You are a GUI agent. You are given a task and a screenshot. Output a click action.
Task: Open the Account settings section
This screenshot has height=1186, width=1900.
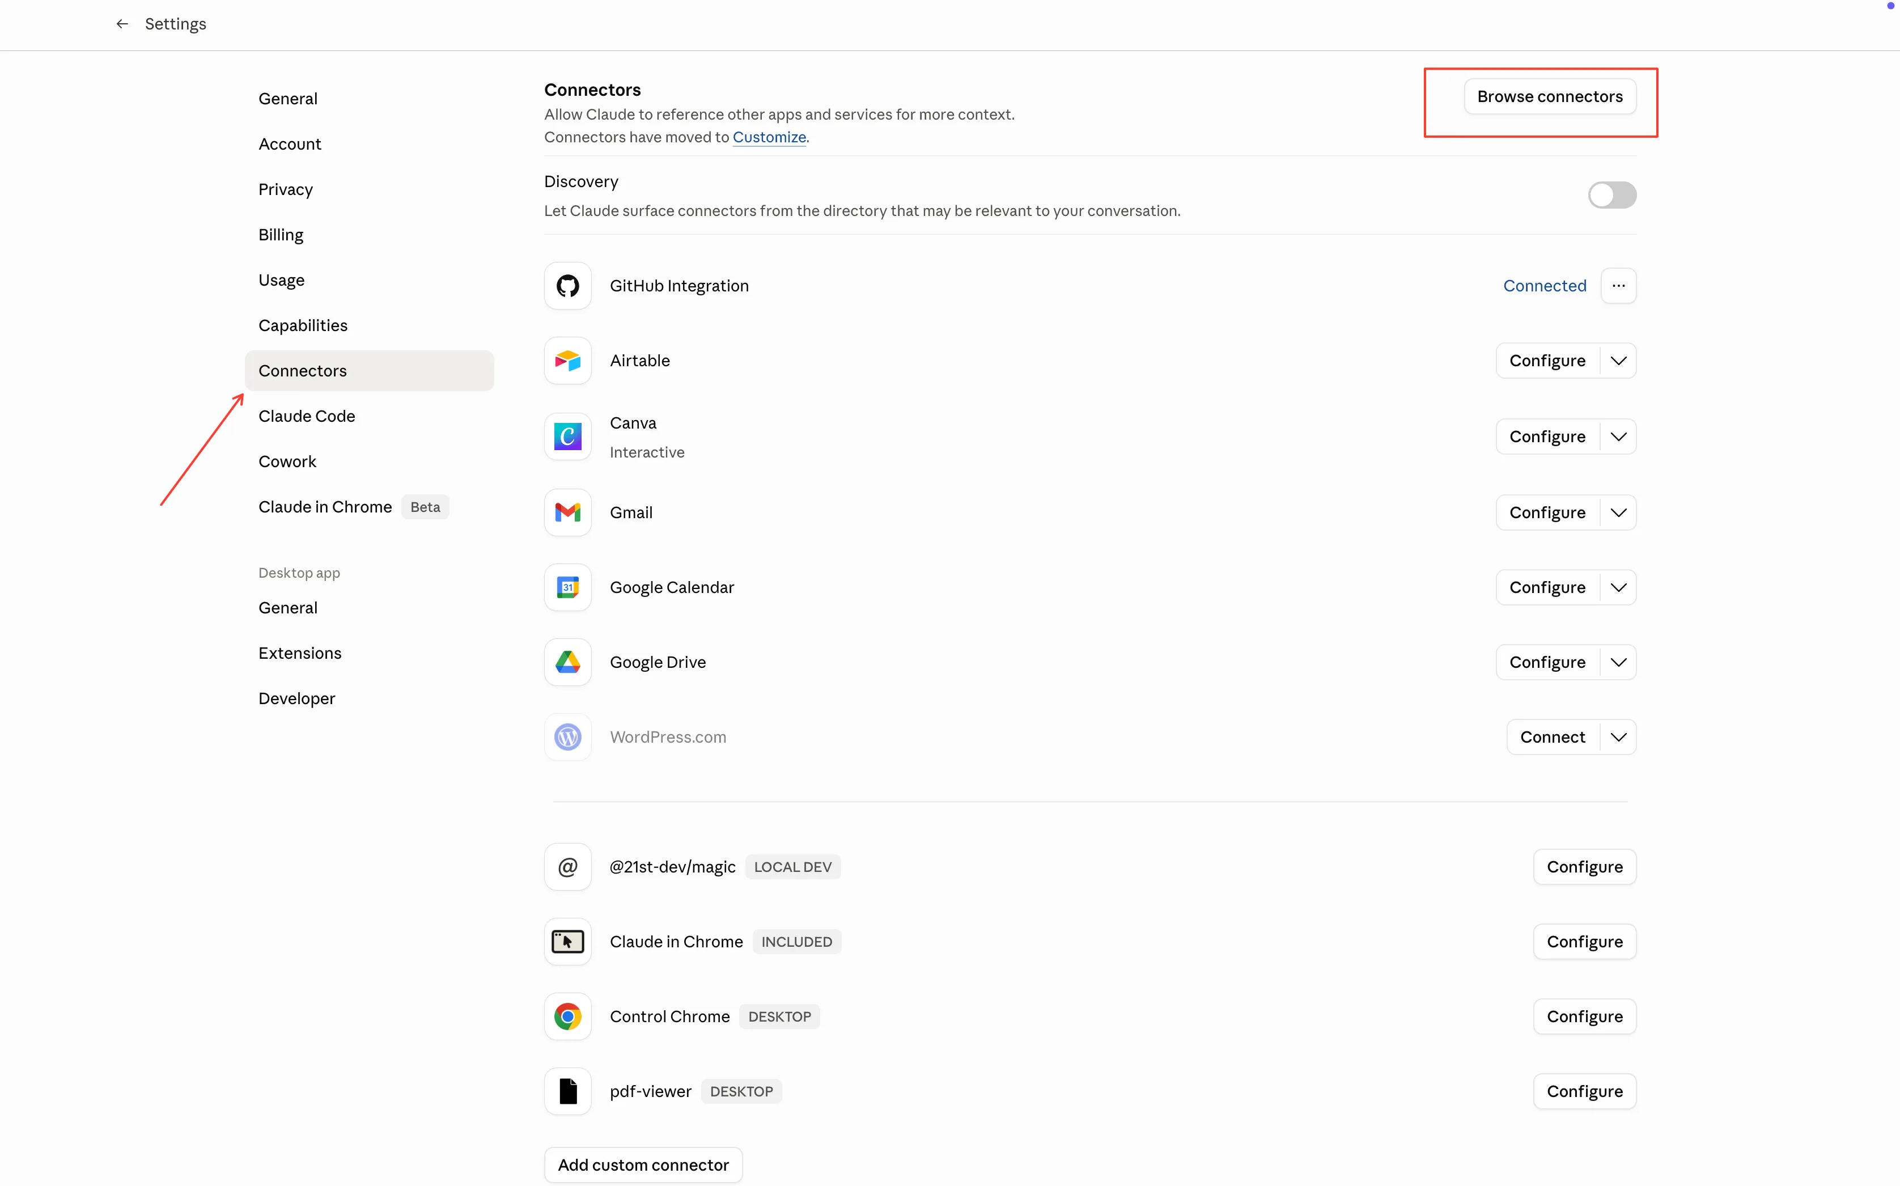tap(370, 145)
